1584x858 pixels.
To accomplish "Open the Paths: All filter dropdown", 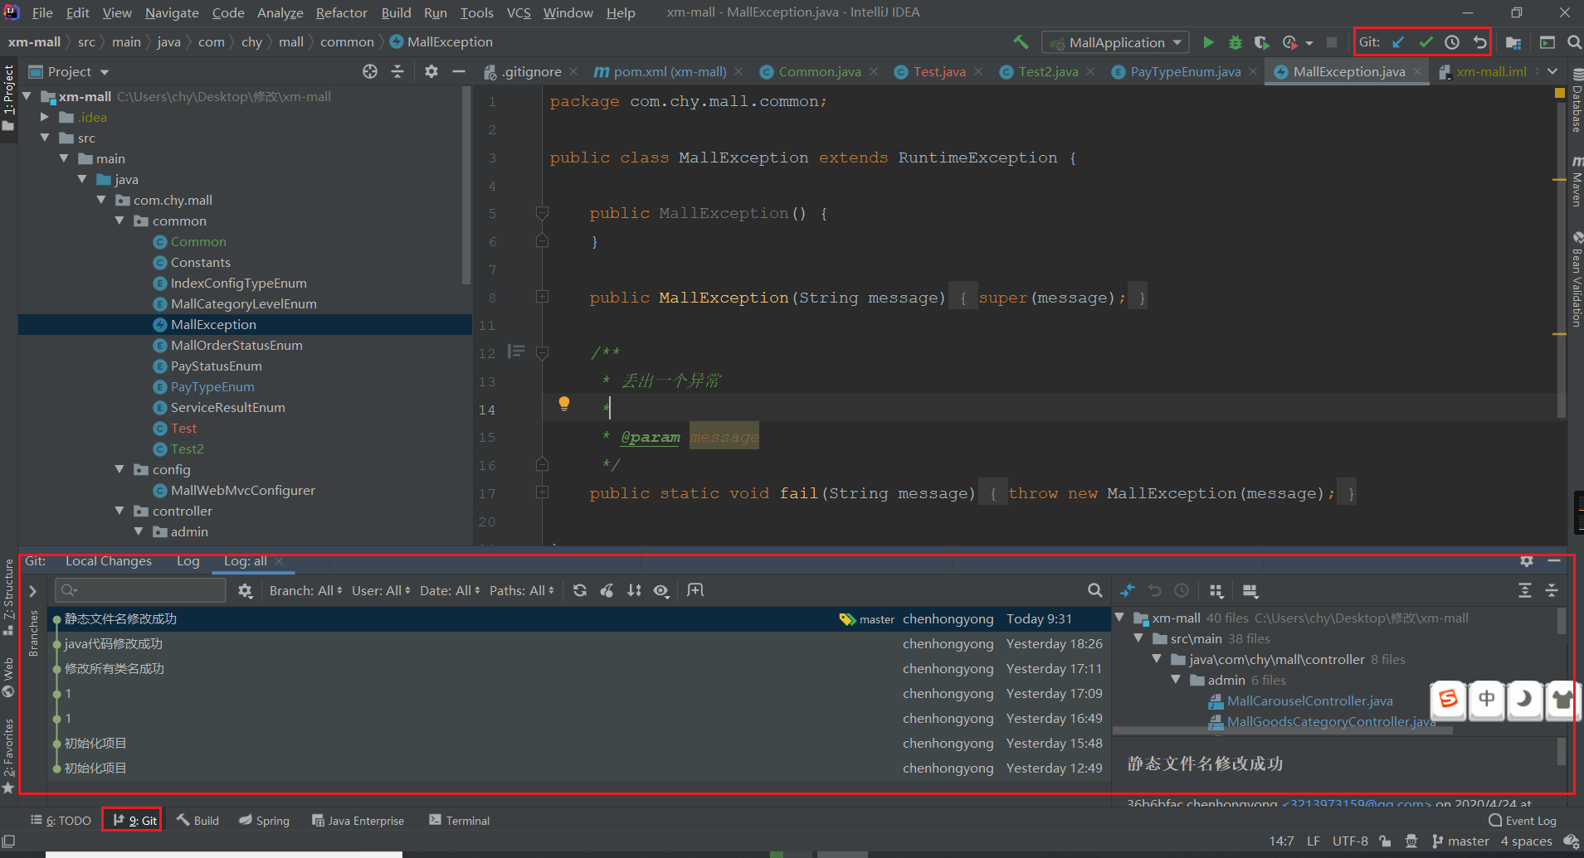I will click(x=522, y=590).
